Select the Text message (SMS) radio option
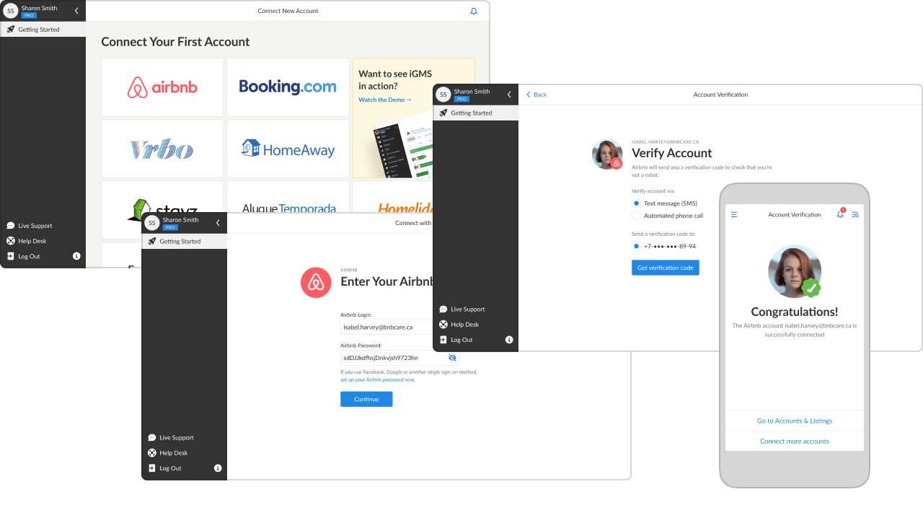923x505 pixels. tap(636, 204)
